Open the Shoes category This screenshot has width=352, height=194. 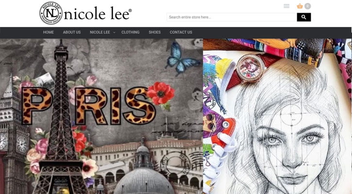(x=154, y=32)
